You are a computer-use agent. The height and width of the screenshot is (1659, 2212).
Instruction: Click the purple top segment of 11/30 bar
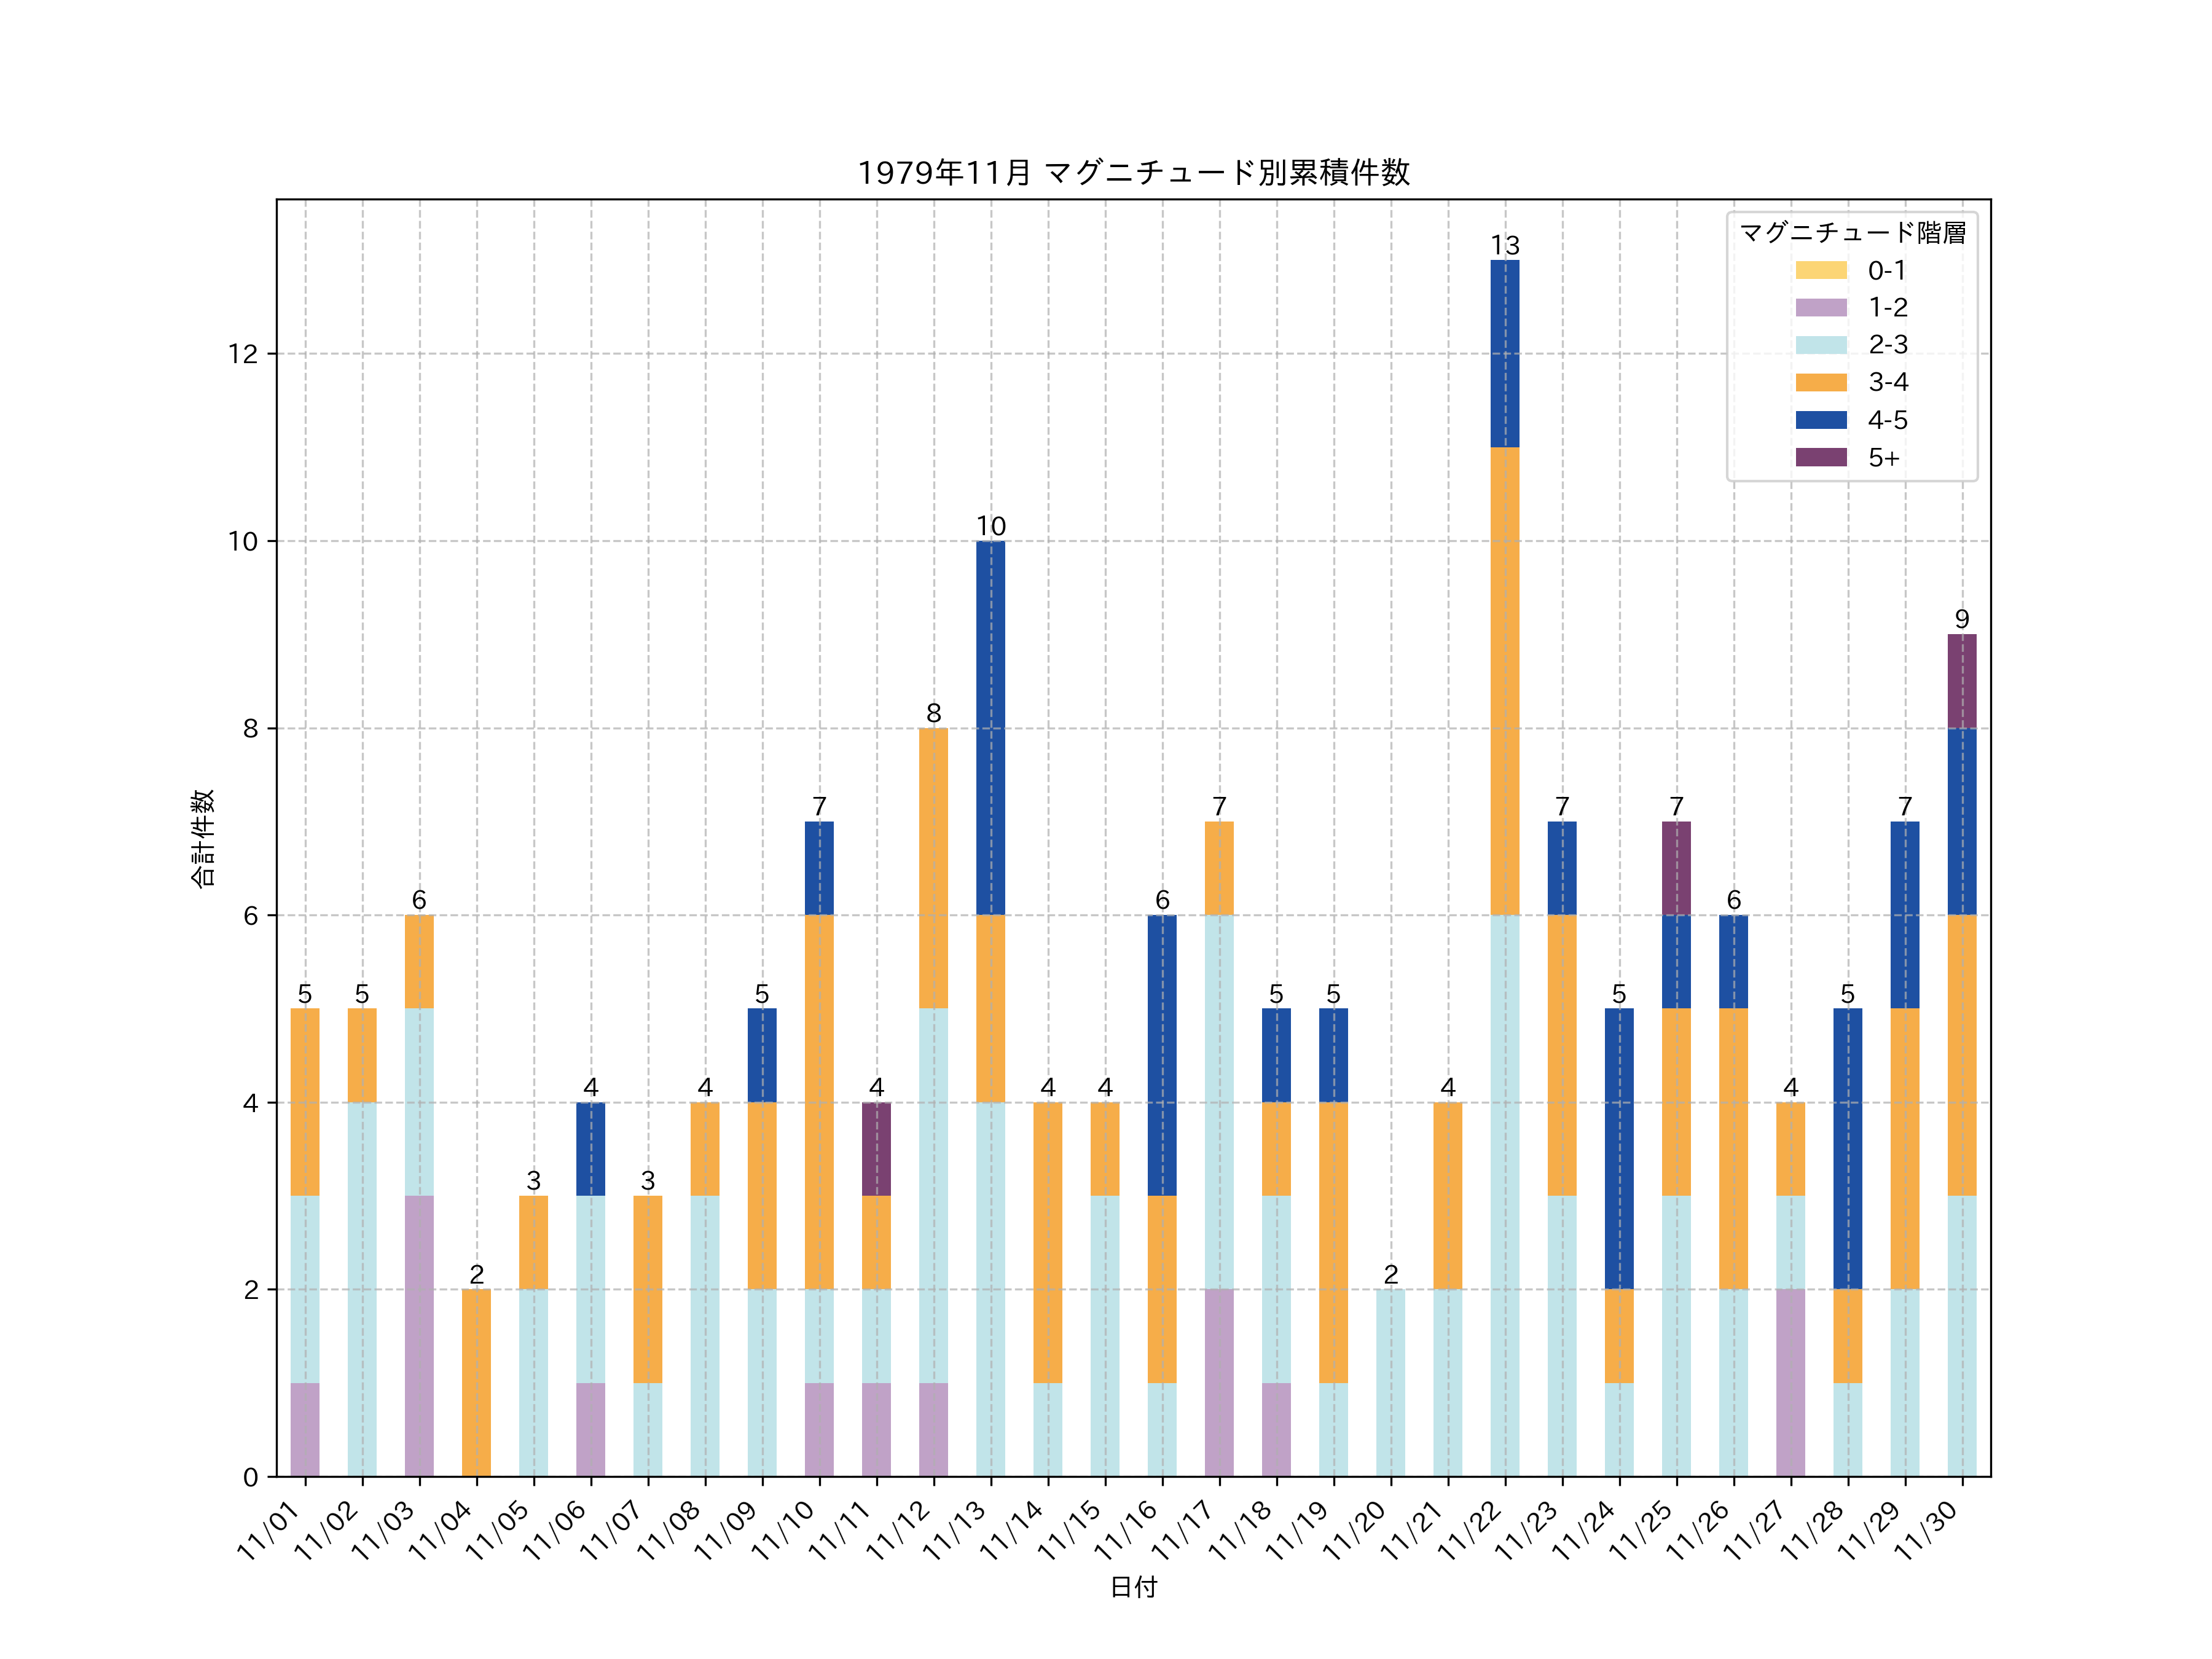tap(1961, 681)
